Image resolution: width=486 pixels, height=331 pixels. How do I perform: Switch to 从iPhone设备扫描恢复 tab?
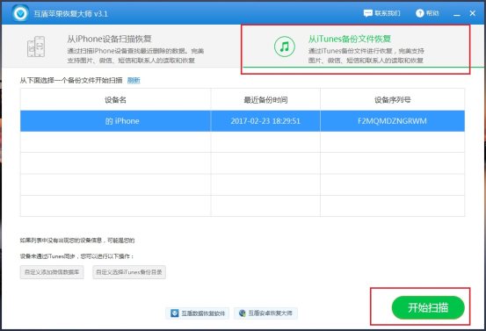121,47
